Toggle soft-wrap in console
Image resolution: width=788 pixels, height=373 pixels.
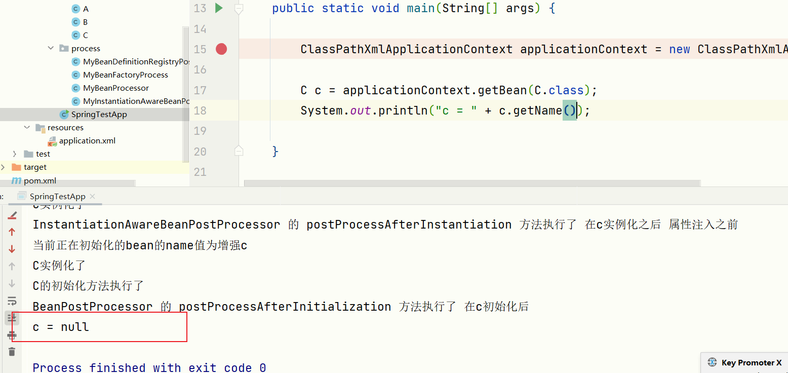point(12,301)
